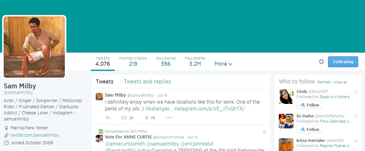Click @ericjohnsalut mention
The height and width of the screenshot is (151, 365).
197,144
